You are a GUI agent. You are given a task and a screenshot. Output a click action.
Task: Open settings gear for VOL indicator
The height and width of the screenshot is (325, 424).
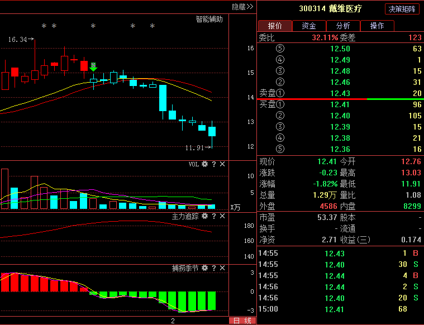pyautogui.click(x=205, y=164)
